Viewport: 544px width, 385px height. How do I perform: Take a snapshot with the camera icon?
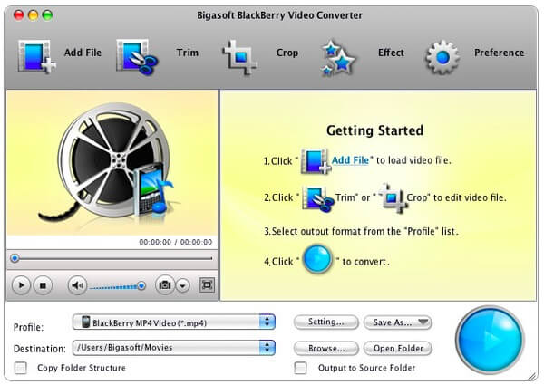tap(164, 284)
